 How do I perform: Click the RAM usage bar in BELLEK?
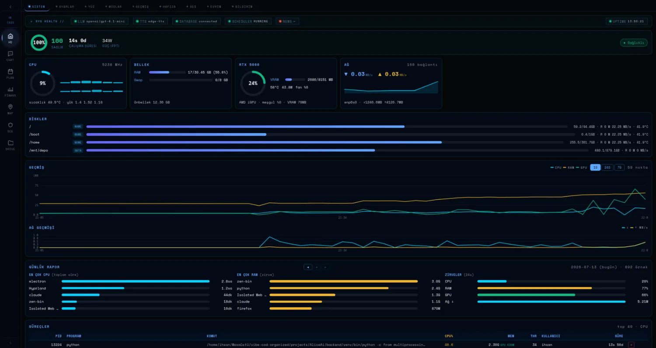(x=166, y=72)
